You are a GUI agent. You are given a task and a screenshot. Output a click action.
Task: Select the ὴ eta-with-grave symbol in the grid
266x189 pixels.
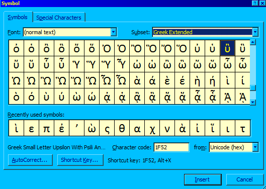[197, 80]
